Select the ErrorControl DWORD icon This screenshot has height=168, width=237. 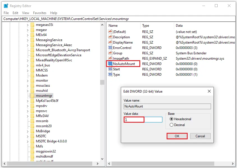click(x=110, y=48)
